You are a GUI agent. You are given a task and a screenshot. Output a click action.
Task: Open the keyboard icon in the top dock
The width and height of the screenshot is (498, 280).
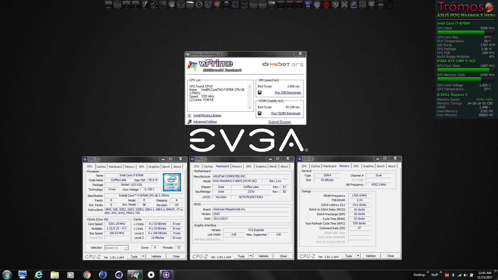pos(362,4)
